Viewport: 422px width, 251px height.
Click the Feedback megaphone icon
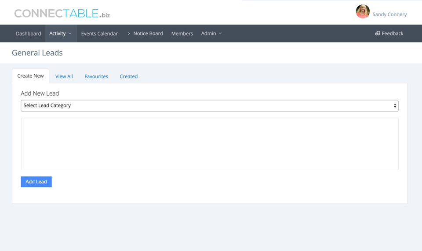(x=378, y=33)
